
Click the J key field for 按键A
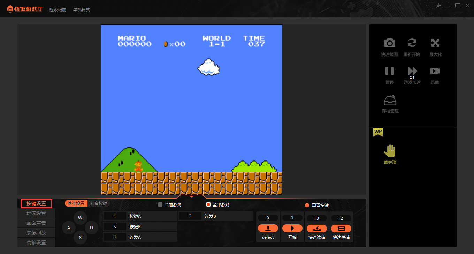tap(115, 216)
